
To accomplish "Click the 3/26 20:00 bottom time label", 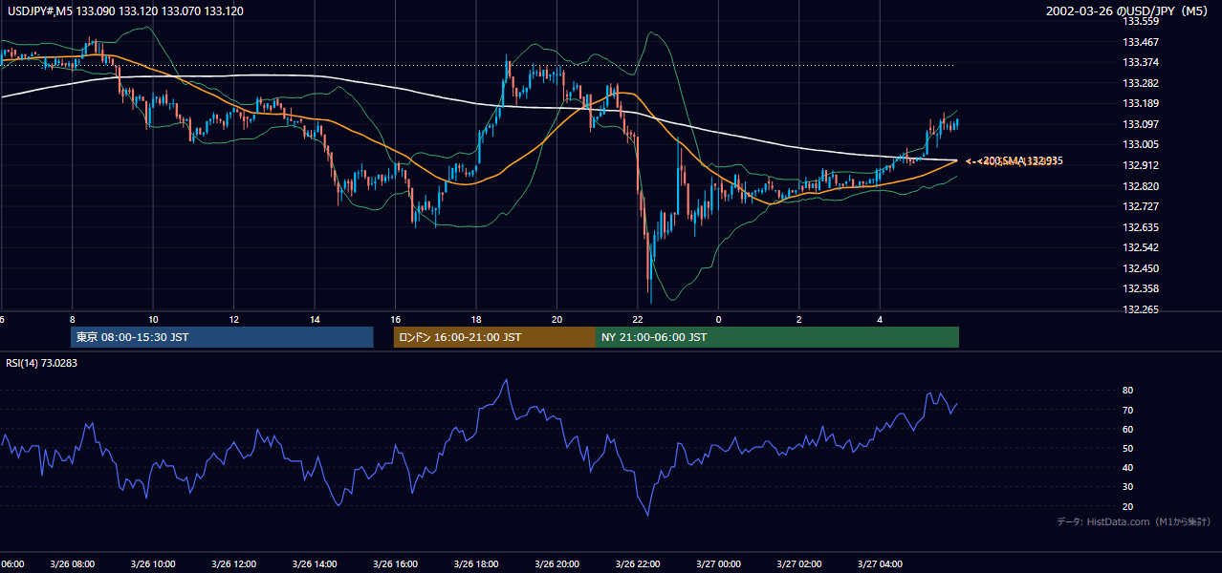I will (557, 563).
